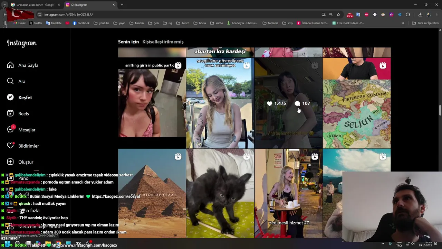Open Reels from the sidebar
Viewport: 442px width, 249px height.
pyautogui.click(x=18, y=113)
